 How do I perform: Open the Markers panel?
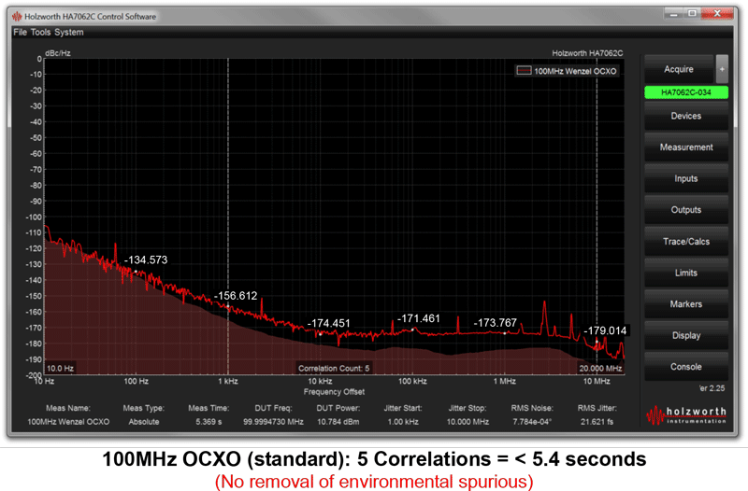tap(686, 303)
